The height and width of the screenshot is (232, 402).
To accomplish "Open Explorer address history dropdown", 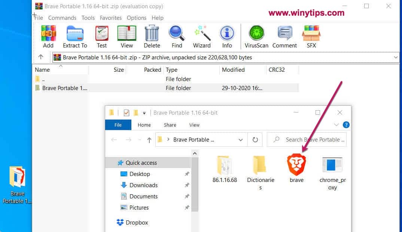I will pos(240,140).
